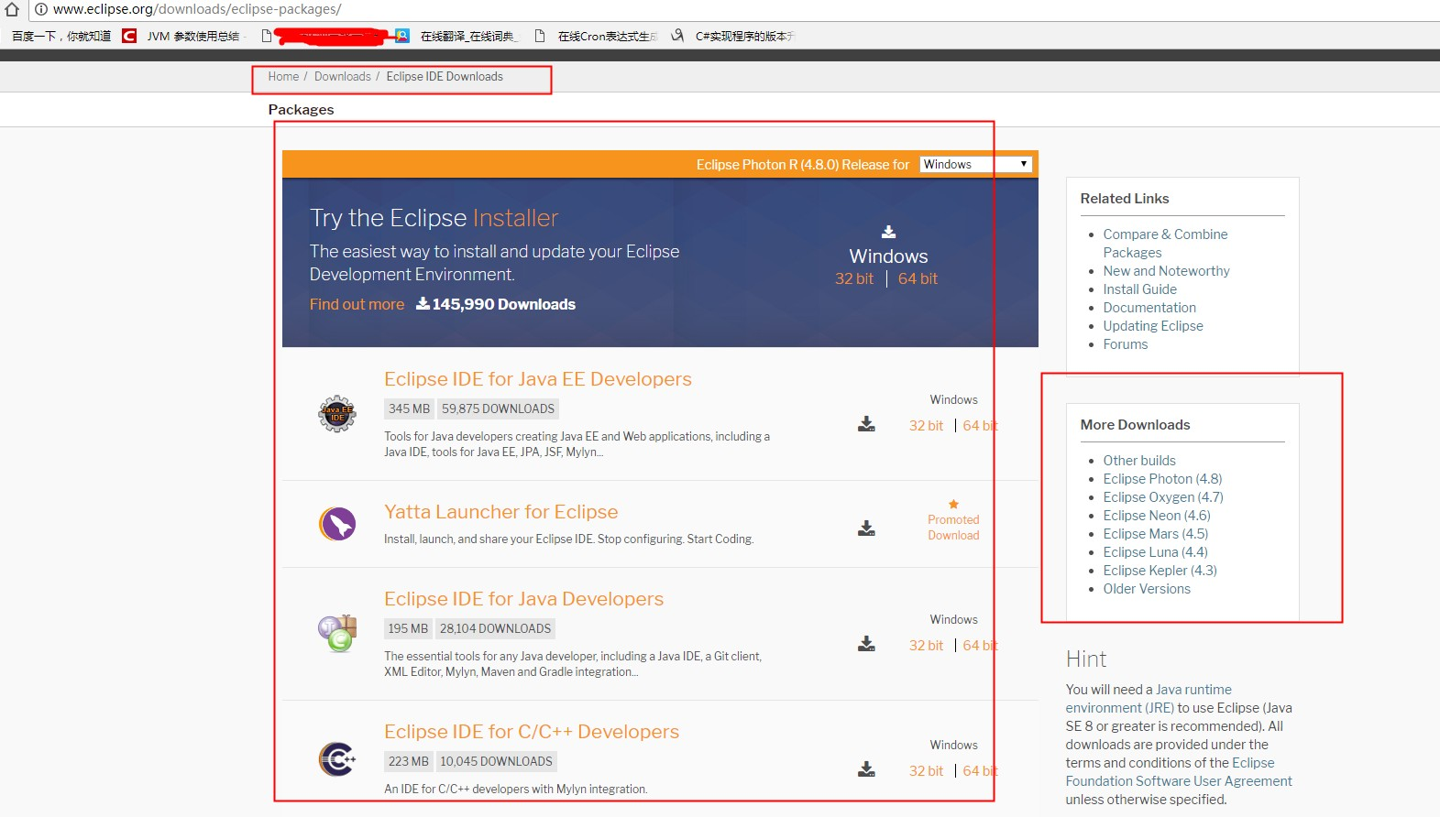Click the Eclipse Installer download arrow icon

tap(888, 232)
